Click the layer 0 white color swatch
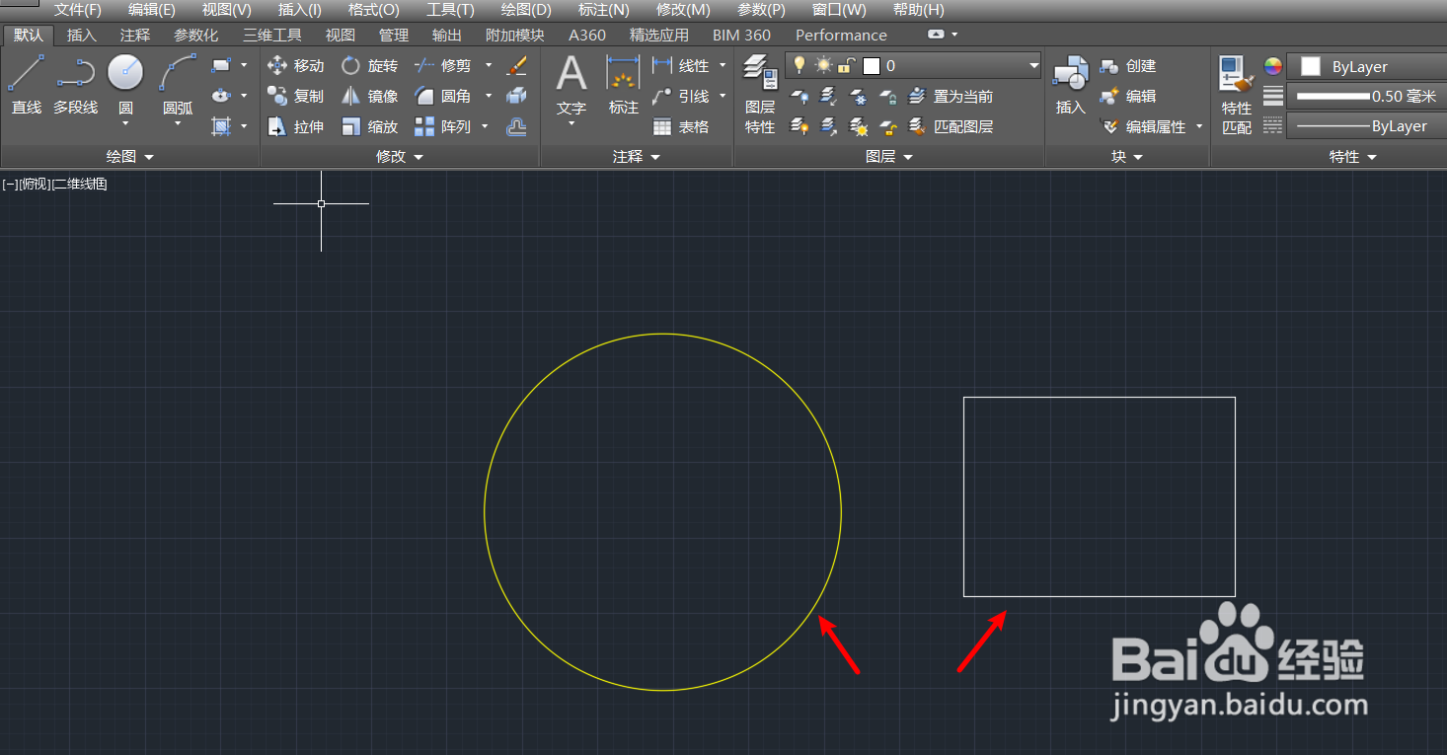The height and width of the screenshot is (755, 1447). [x=871, y=66]
